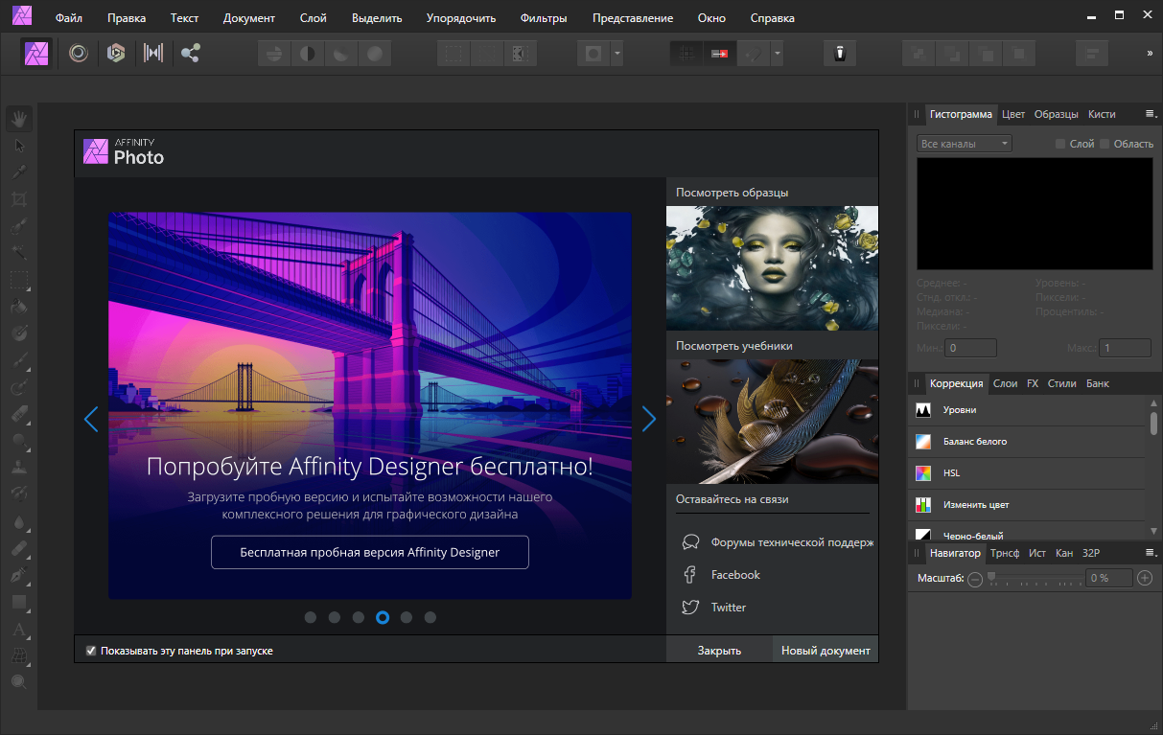
Task: Select the Zoom magnifier tool
Action: coord(19,682)
